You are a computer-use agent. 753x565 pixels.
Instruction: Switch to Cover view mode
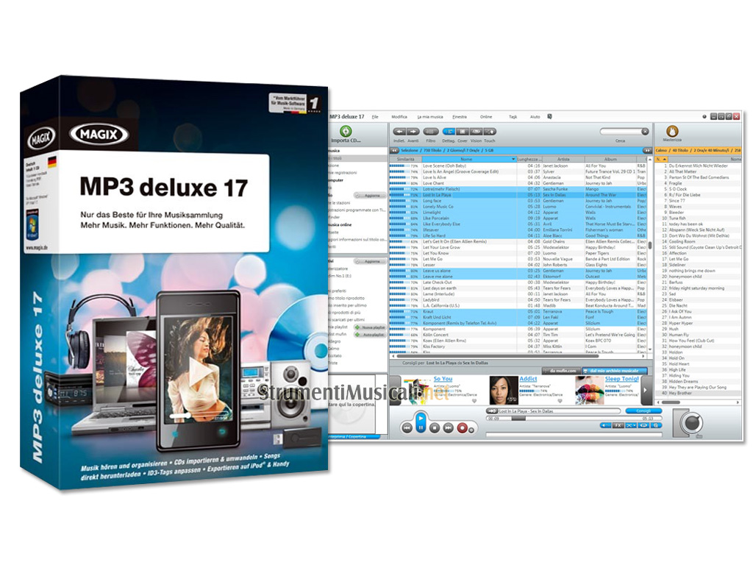463,132
